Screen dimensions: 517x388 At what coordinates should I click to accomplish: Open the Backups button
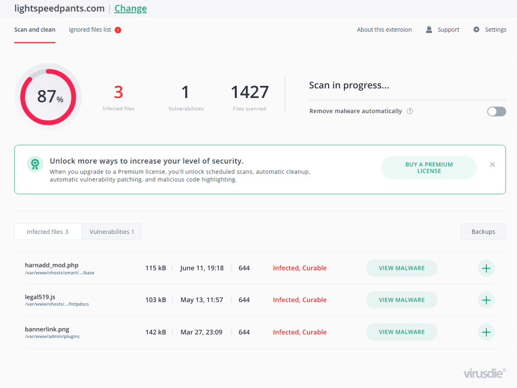click(483, 232)
